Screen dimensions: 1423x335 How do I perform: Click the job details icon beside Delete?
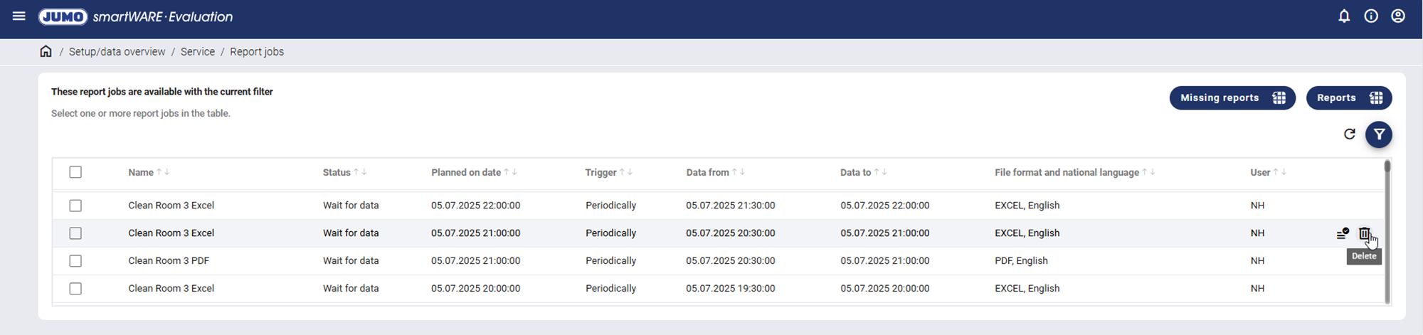pos(1342,233)
